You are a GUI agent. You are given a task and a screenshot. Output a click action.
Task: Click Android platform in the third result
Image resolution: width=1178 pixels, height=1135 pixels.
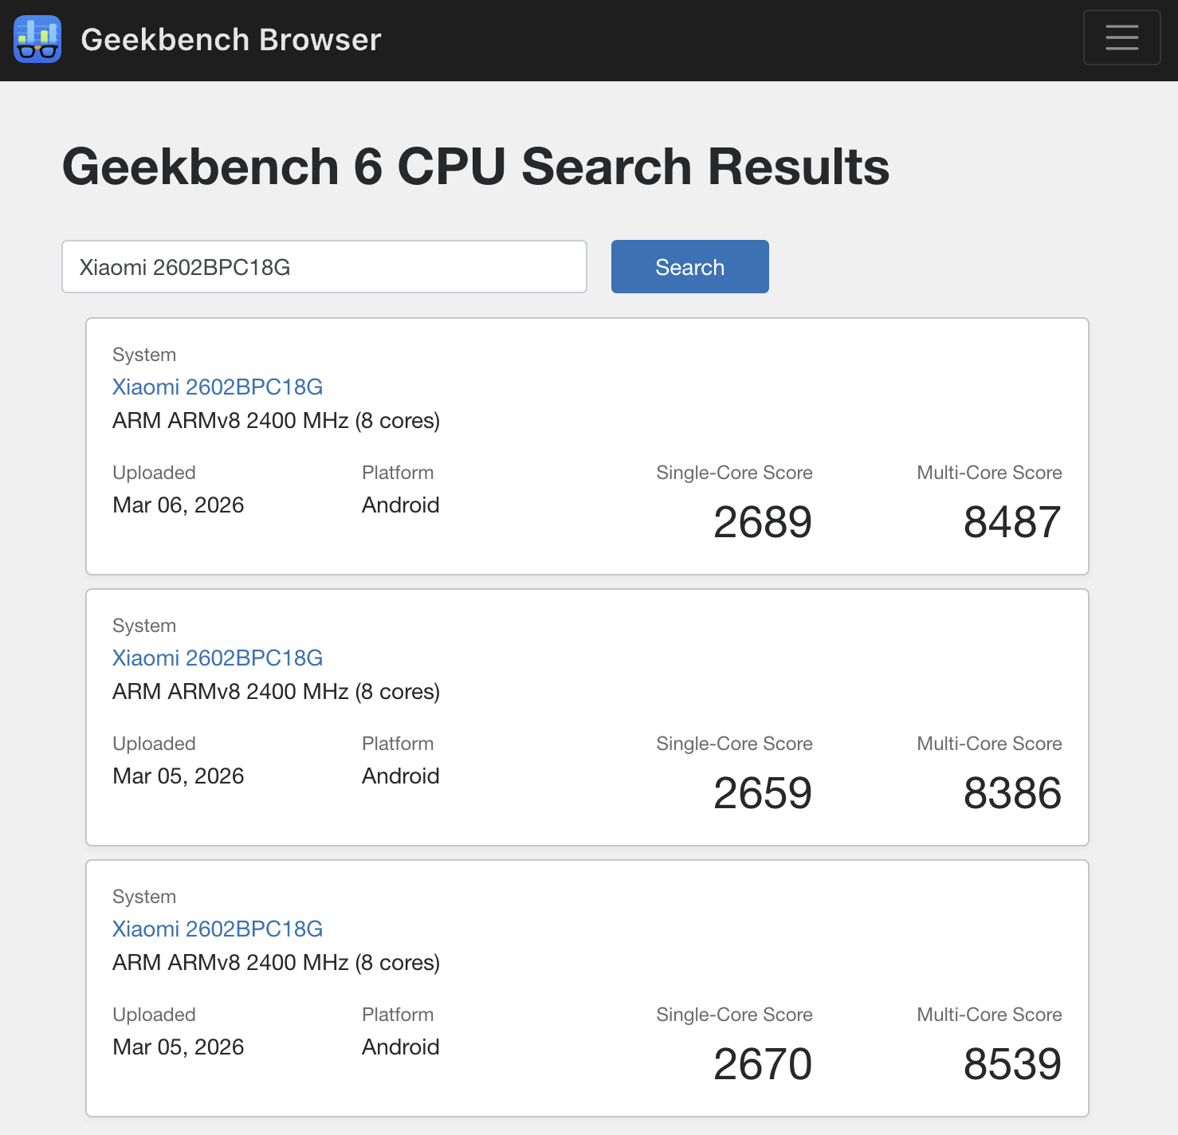pos(400,1047)
